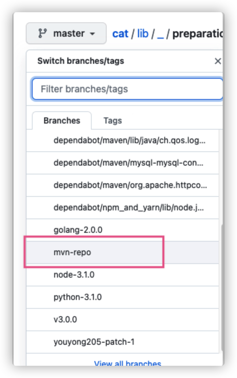The height and width of the screenshot is (378, 237).
Task: Select the dependabot/maven/mysql-mysql-con branch
Action: click(128, 163)
